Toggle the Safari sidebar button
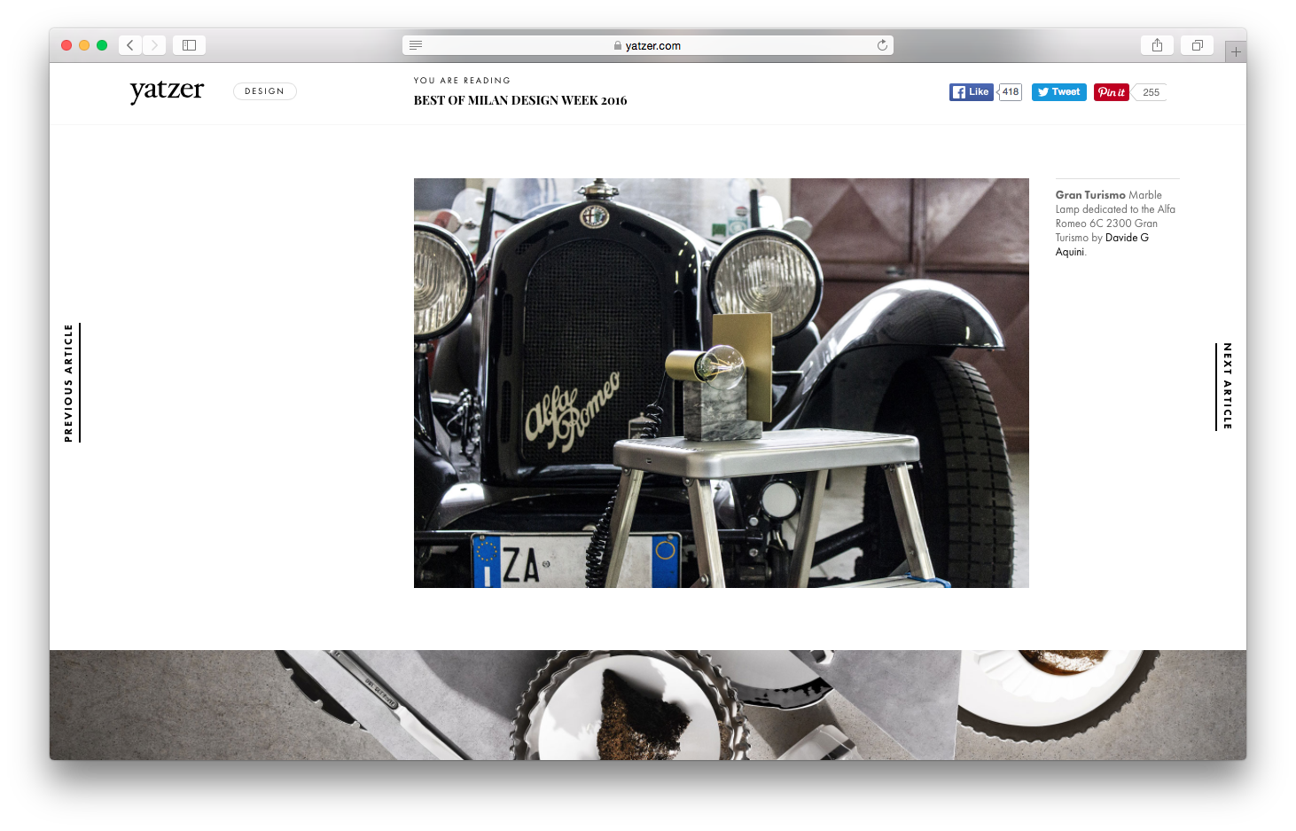 [189, 45]
